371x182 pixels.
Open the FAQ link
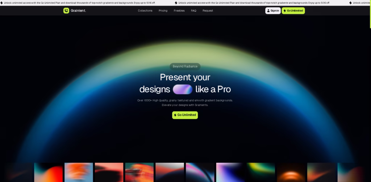click(x=193, y=10)
